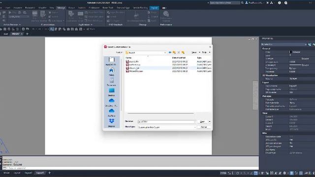Open the Views dropdown in dialog

click(x=196, y=53)
